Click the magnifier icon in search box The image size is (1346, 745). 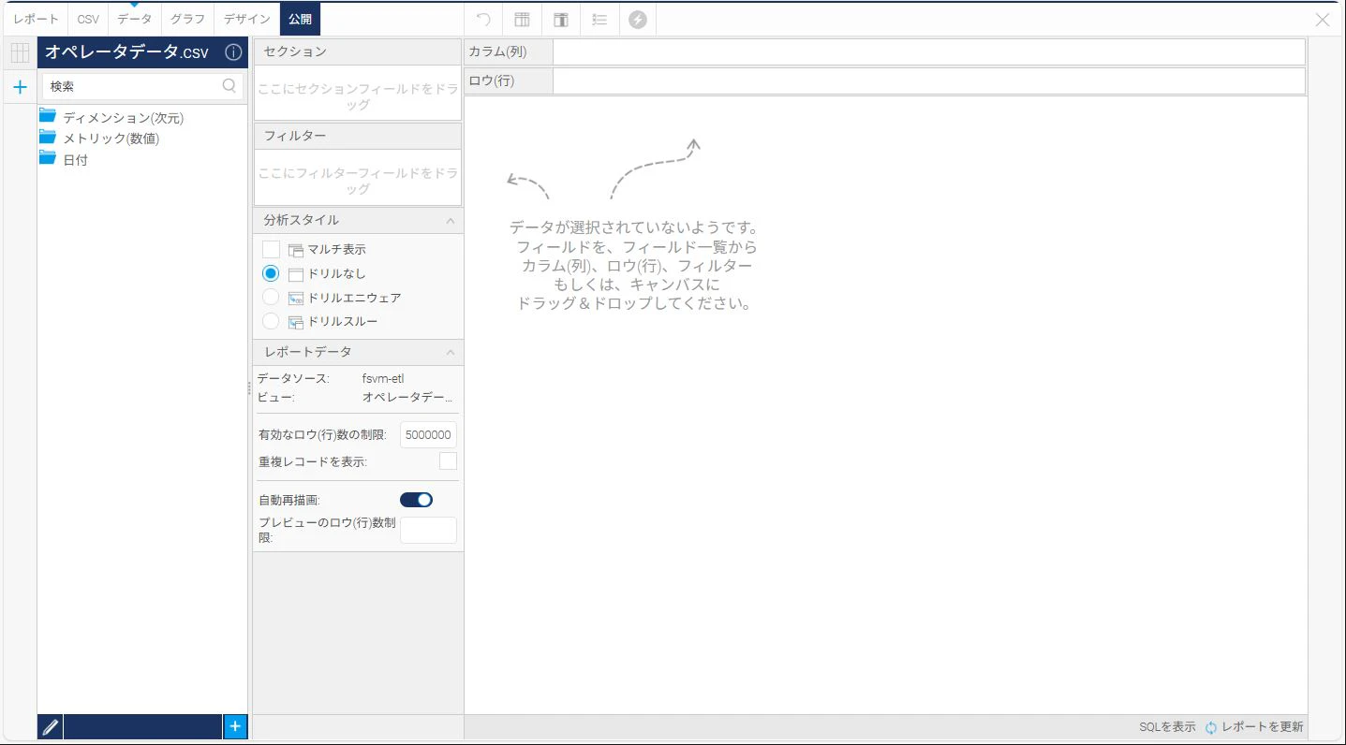229,86
